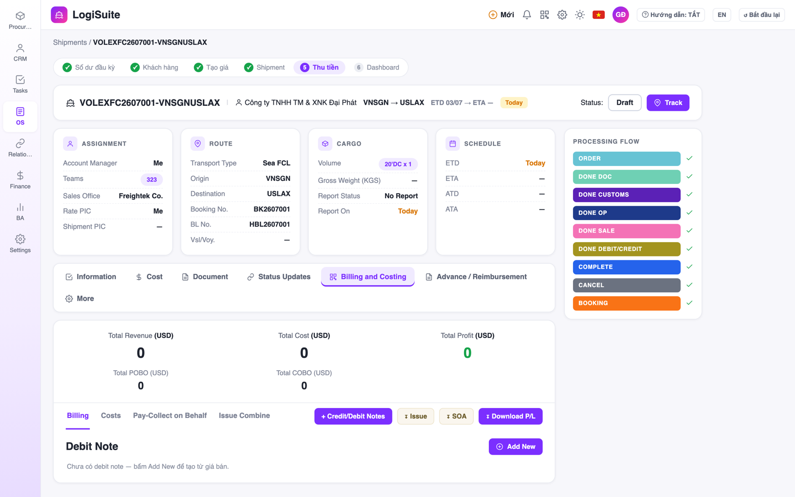Switch theme with the sun icon

pos(580,15)
